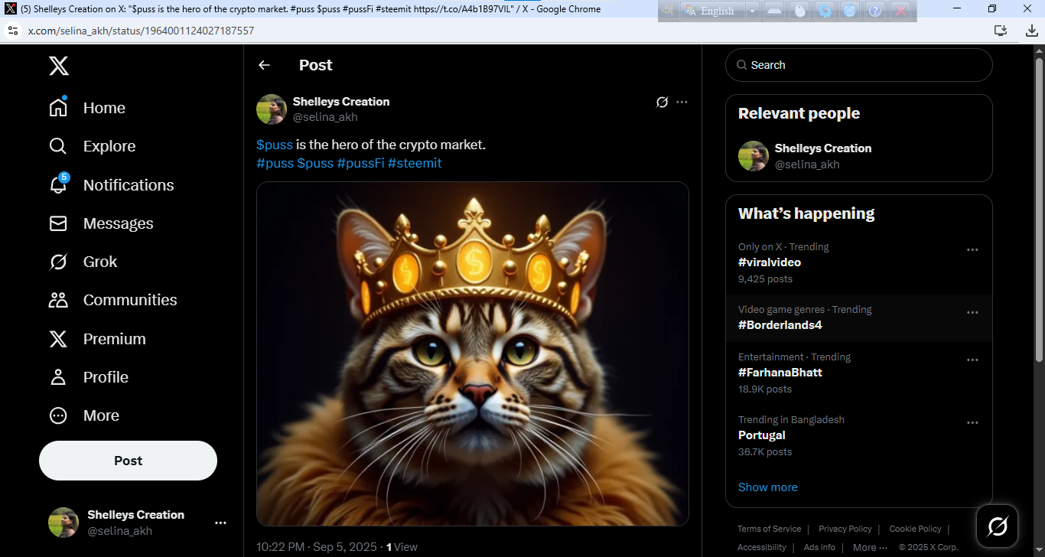Open the Profile page
This screenshot has width=1045, height=557.
pos(88,377)
